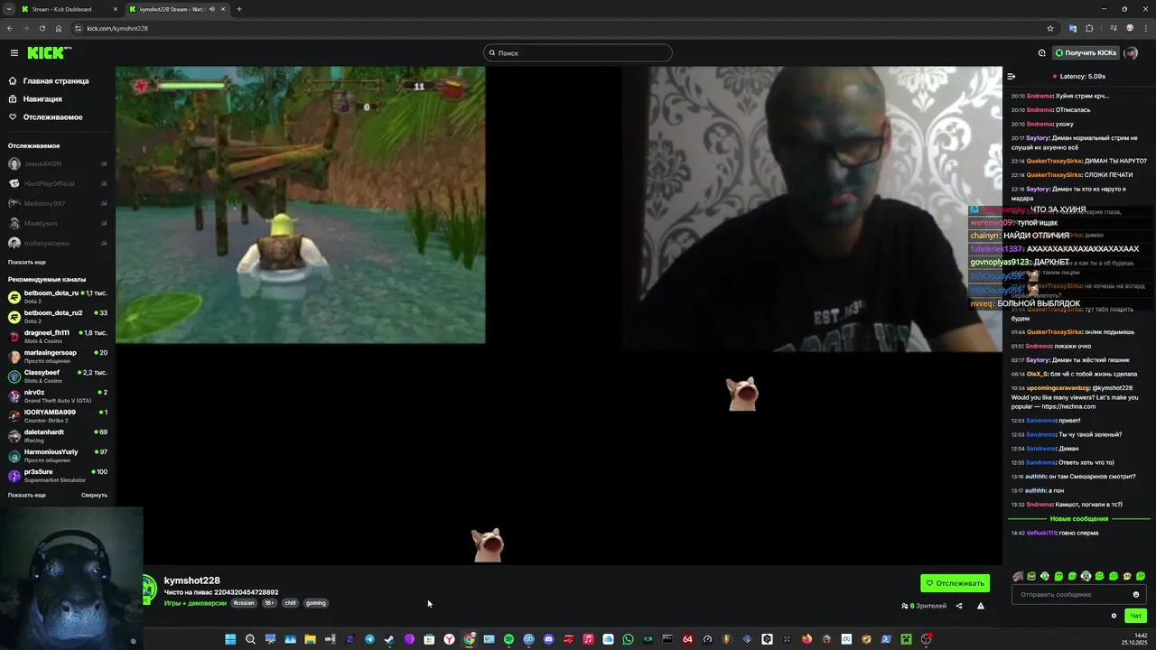Open Classybeef recommended channel

click(58, 376)
